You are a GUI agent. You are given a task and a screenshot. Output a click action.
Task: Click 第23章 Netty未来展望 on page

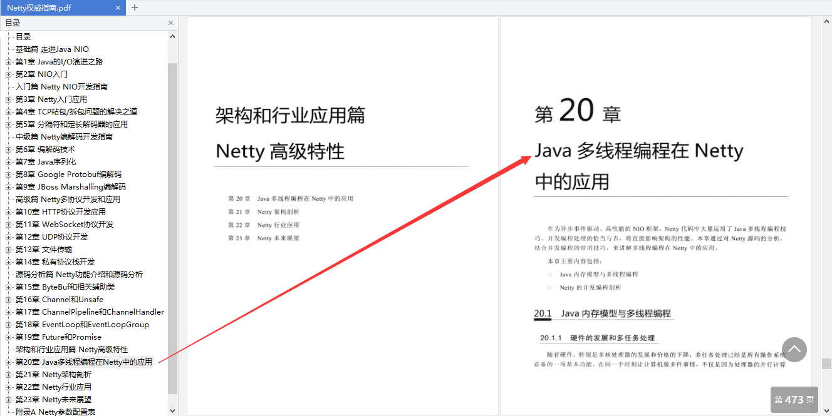tap(264, 238)
